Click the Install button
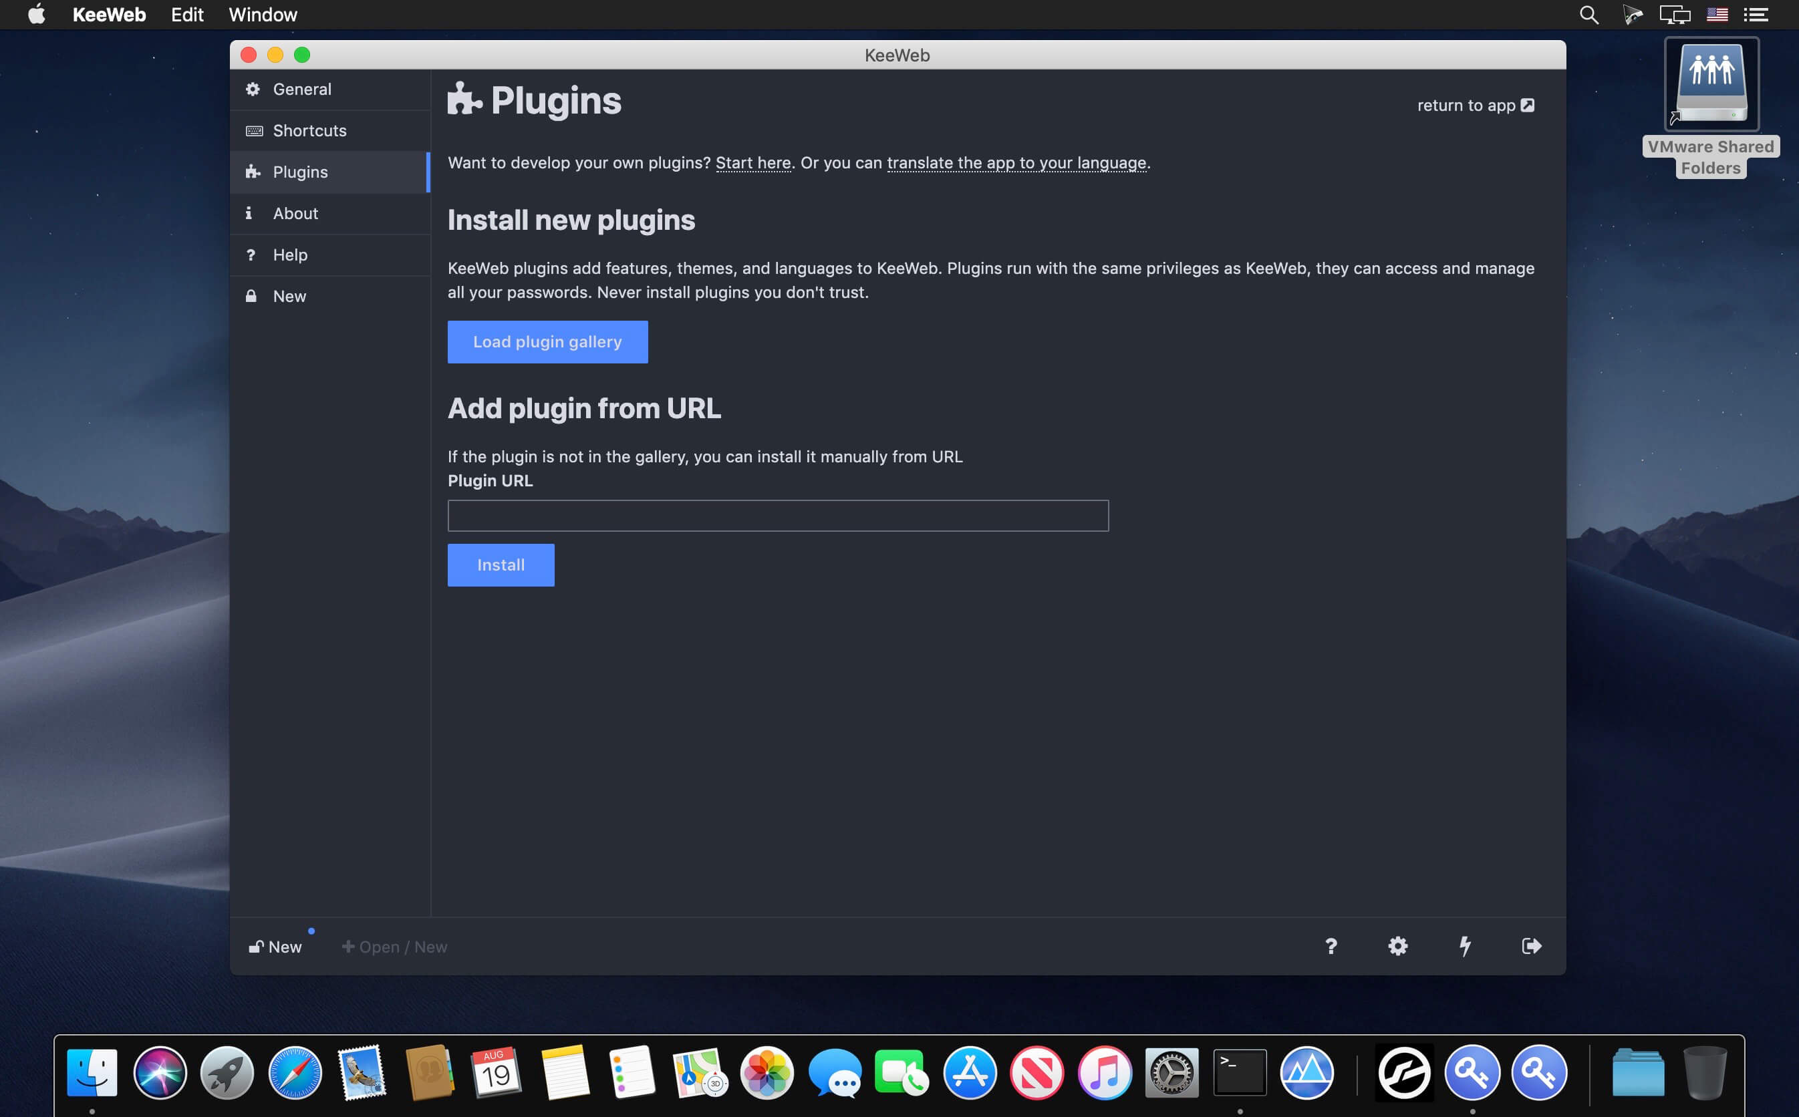Image resolution: width=1799 pixels, height=1117 pixels. [501, 565]
